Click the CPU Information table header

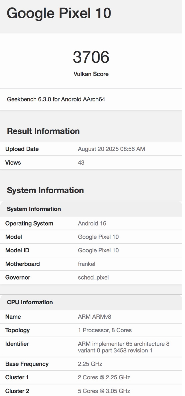[x=30, y=302]
